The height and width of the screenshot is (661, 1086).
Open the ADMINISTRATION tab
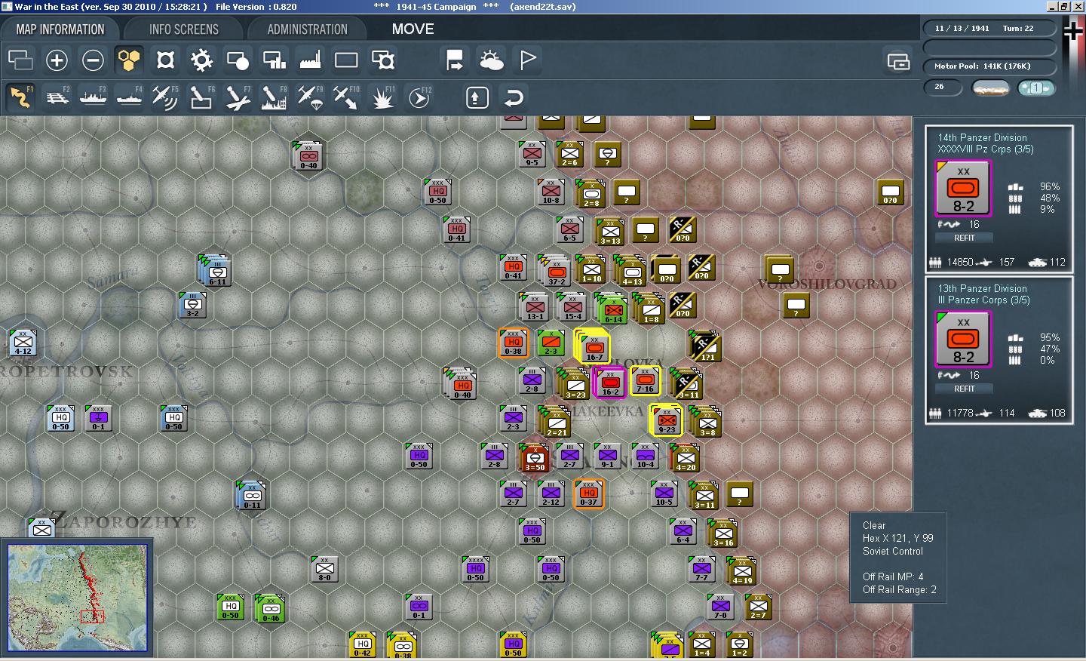coord(307,29)
